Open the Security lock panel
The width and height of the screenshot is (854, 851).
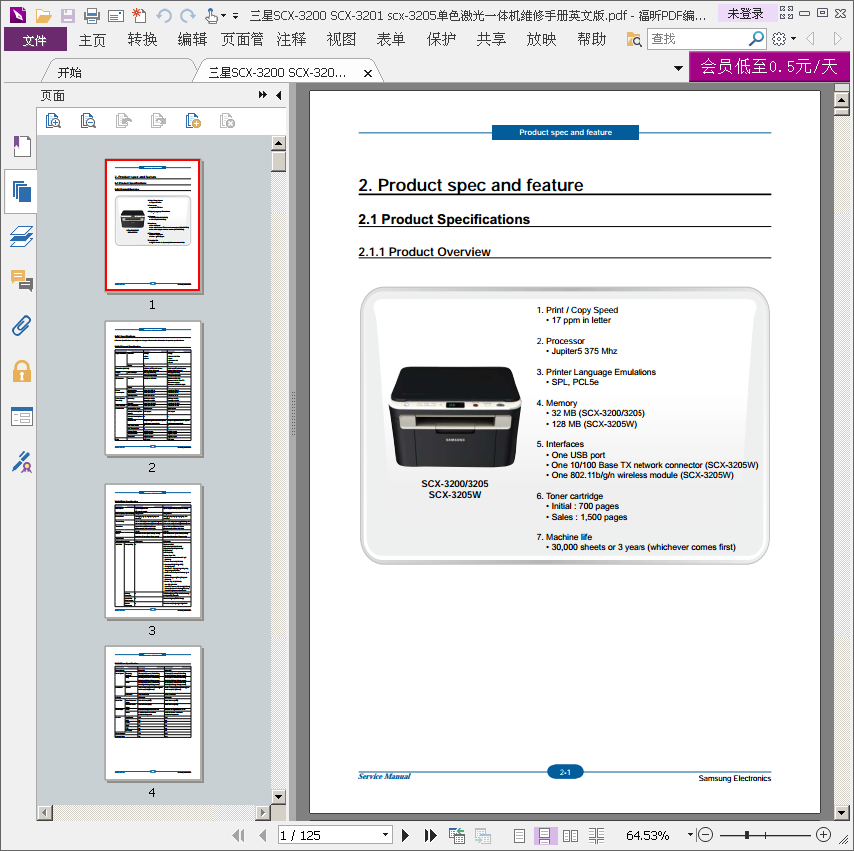click(22, 371)
